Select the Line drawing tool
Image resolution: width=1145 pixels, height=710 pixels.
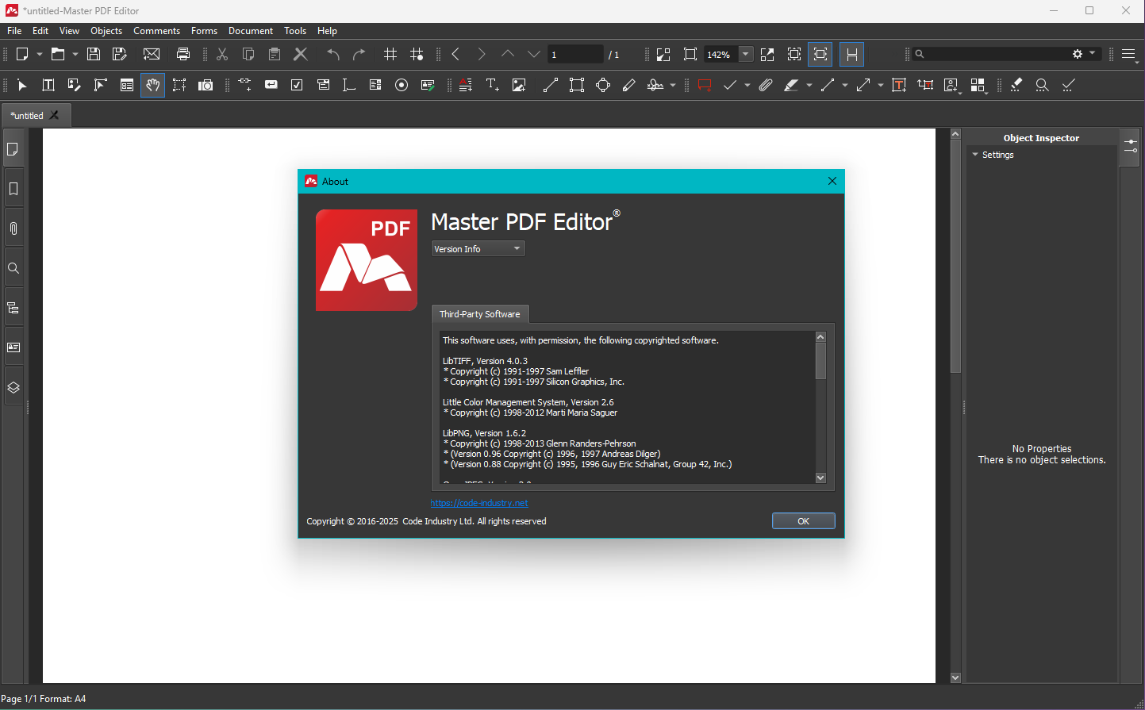pos(551,85)
